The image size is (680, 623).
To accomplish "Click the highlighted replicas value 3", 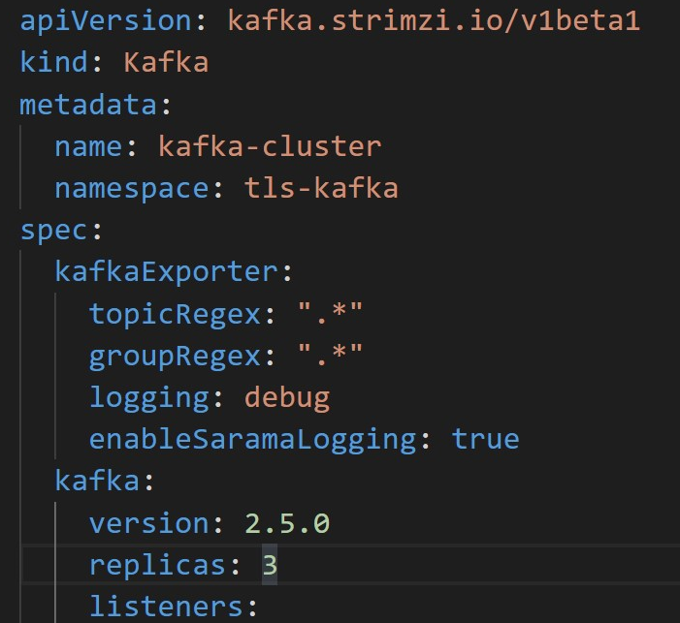I will click(270, 565).
